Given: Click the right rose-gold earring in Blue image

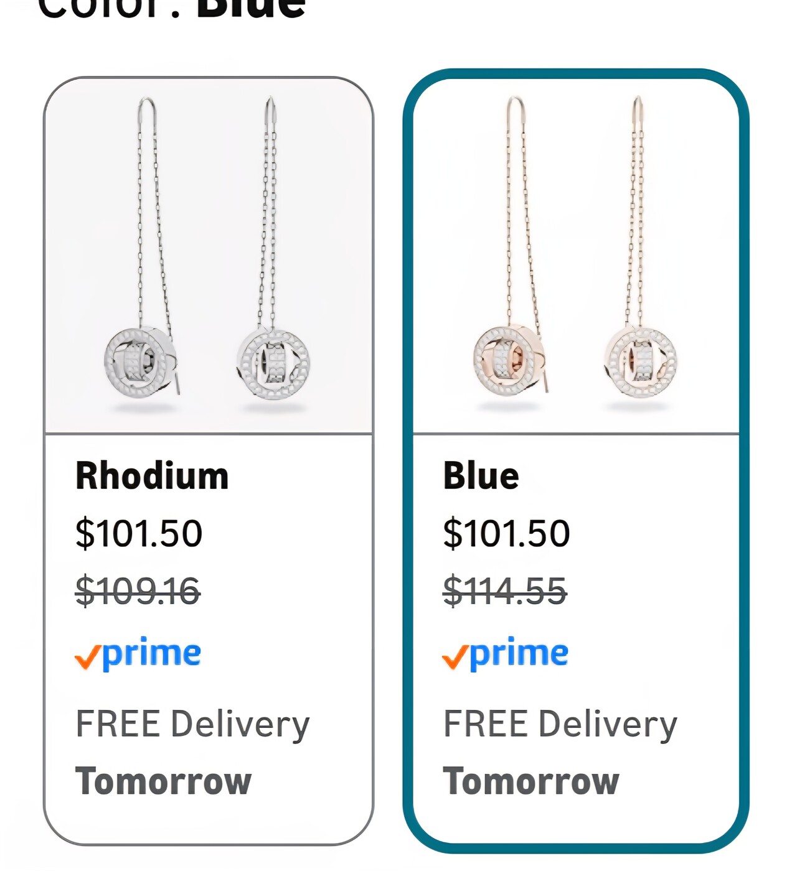Looking at the screenshot, I should [x=640, y=361].
